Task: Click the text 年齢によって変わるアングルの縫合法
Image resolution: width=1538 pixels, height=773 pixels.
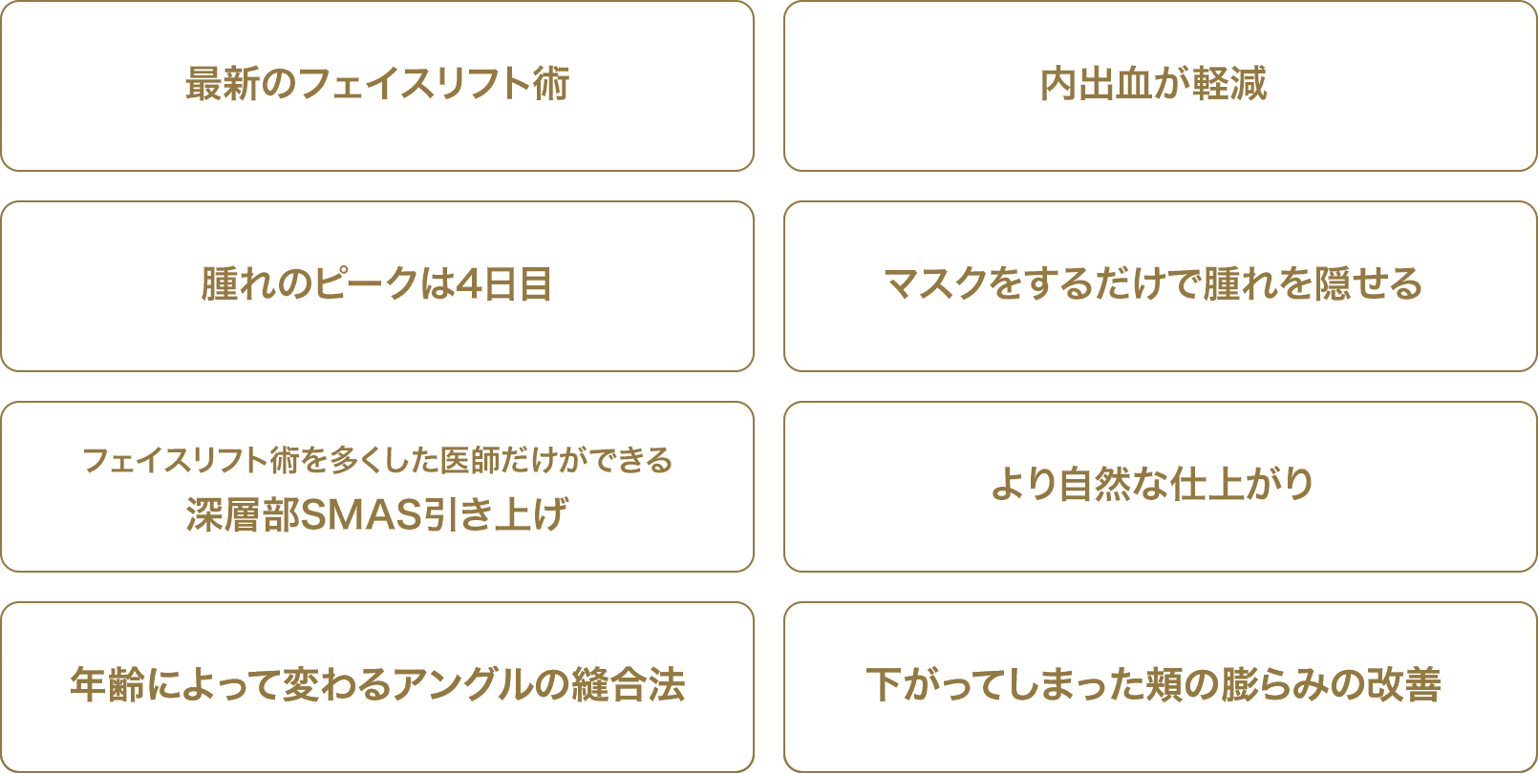Action: point(377,685)
